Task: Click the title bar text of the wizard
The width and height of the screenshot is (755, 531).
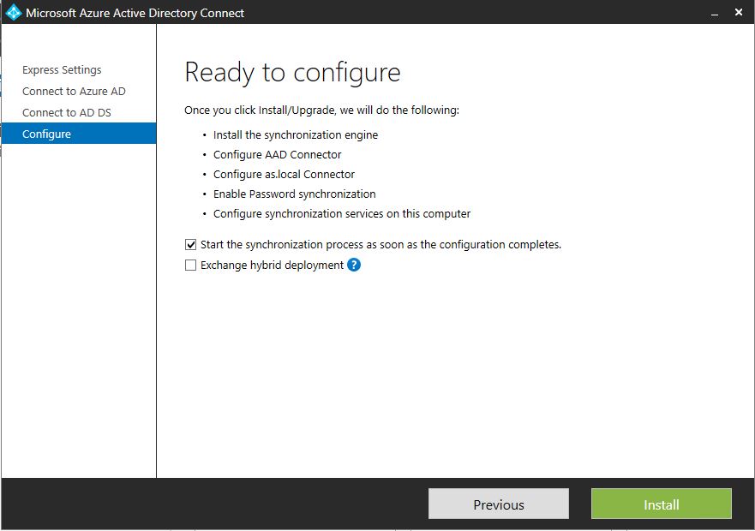Action: click(136, 13)
